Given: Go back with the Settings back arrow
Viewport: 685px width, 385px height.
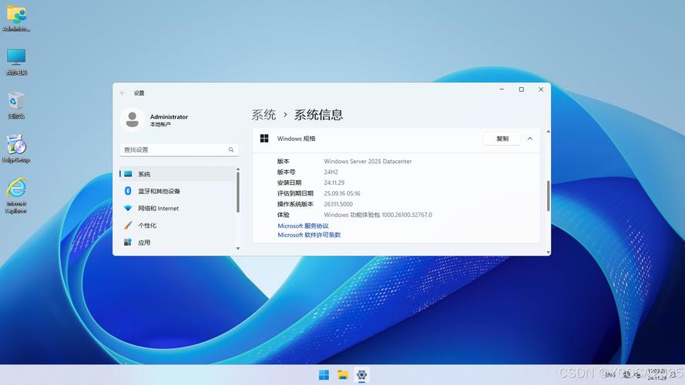Looking at the screenshot, I should (123, 93).
